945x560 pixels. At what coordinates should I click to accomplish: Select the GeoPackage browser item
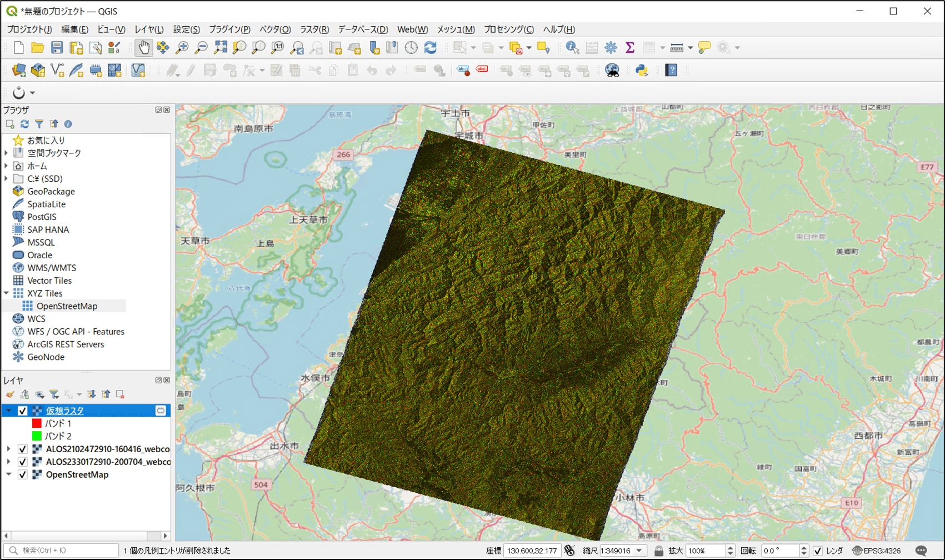click(51, 191)
